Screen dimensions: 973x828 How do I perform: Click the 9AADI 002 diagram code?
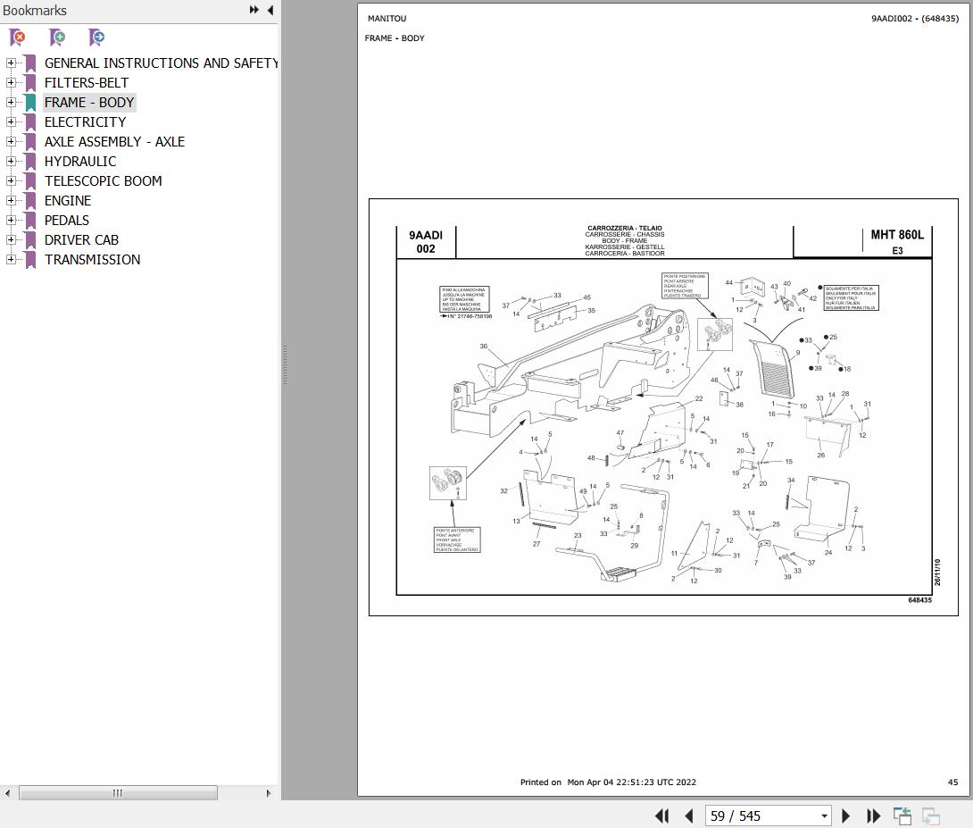(x=426, y=242)
